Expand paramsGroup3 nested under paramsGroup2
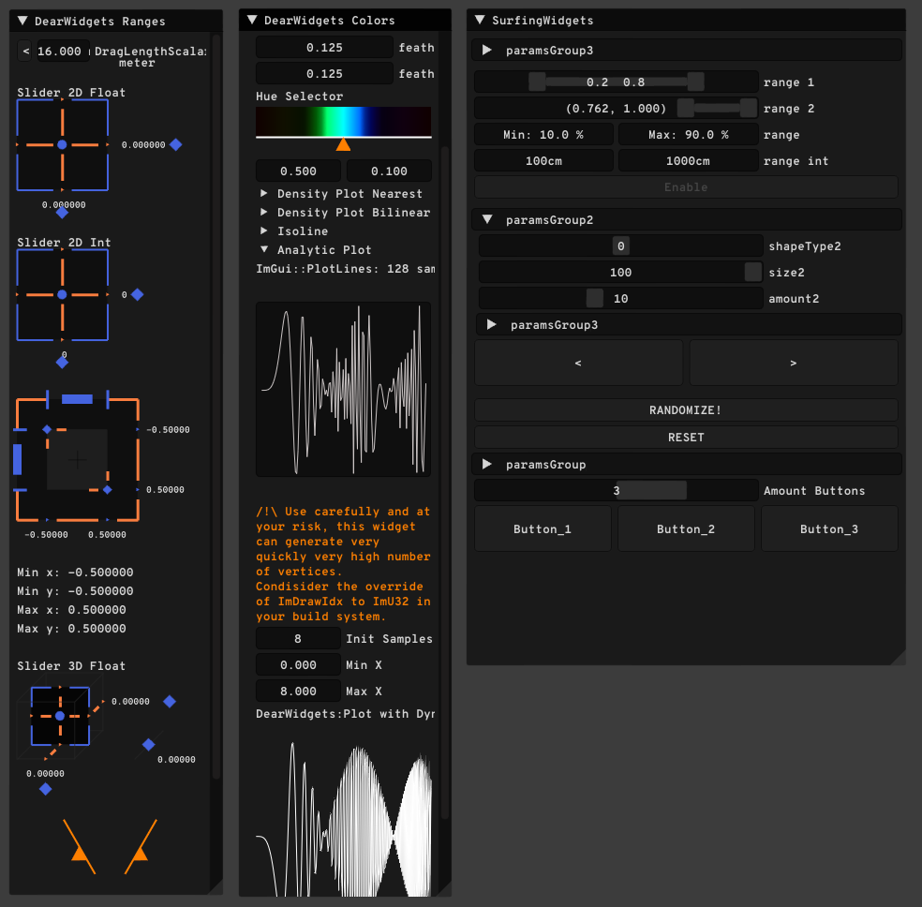922x907 pixels. tap(689, 324)
